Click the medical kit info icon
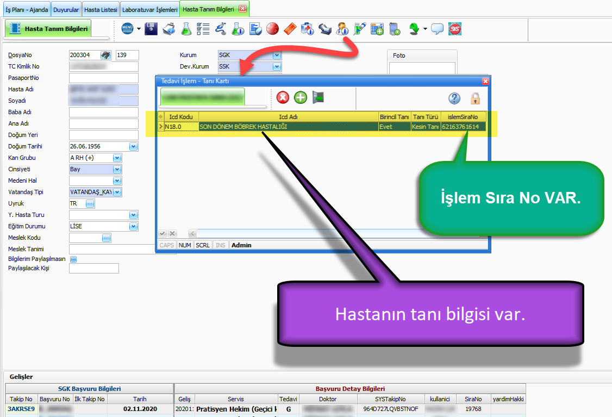 [x=308, y=29]
